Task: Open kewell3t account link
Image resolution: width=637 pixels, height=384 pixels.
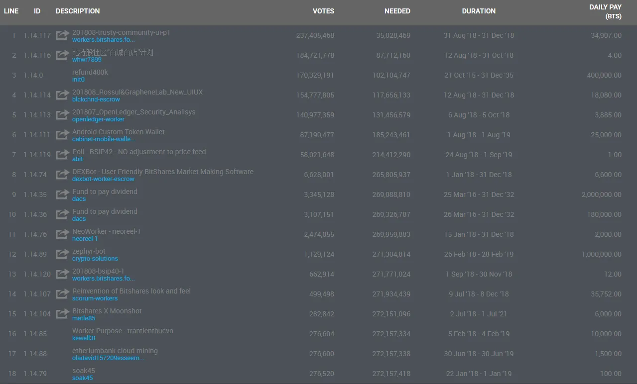Action: (84, 338)
